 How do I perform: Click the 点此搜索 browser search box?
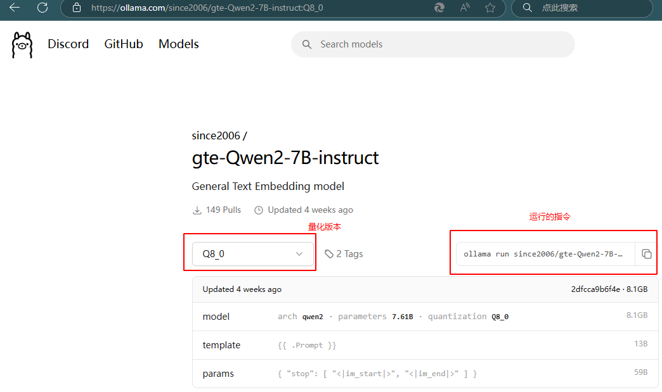(582, 8)
